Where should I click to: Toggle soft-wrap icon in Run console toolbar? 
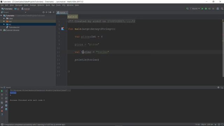tap(6, 98)
